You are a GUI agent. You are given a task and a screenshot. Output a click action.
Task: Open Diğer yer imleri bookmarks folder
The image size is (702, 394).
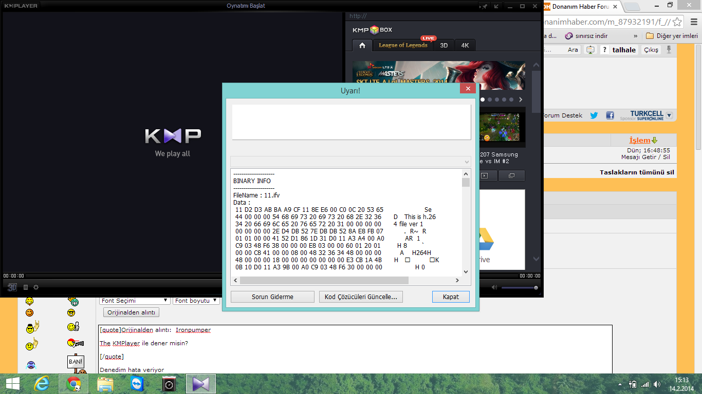(672, 36)
